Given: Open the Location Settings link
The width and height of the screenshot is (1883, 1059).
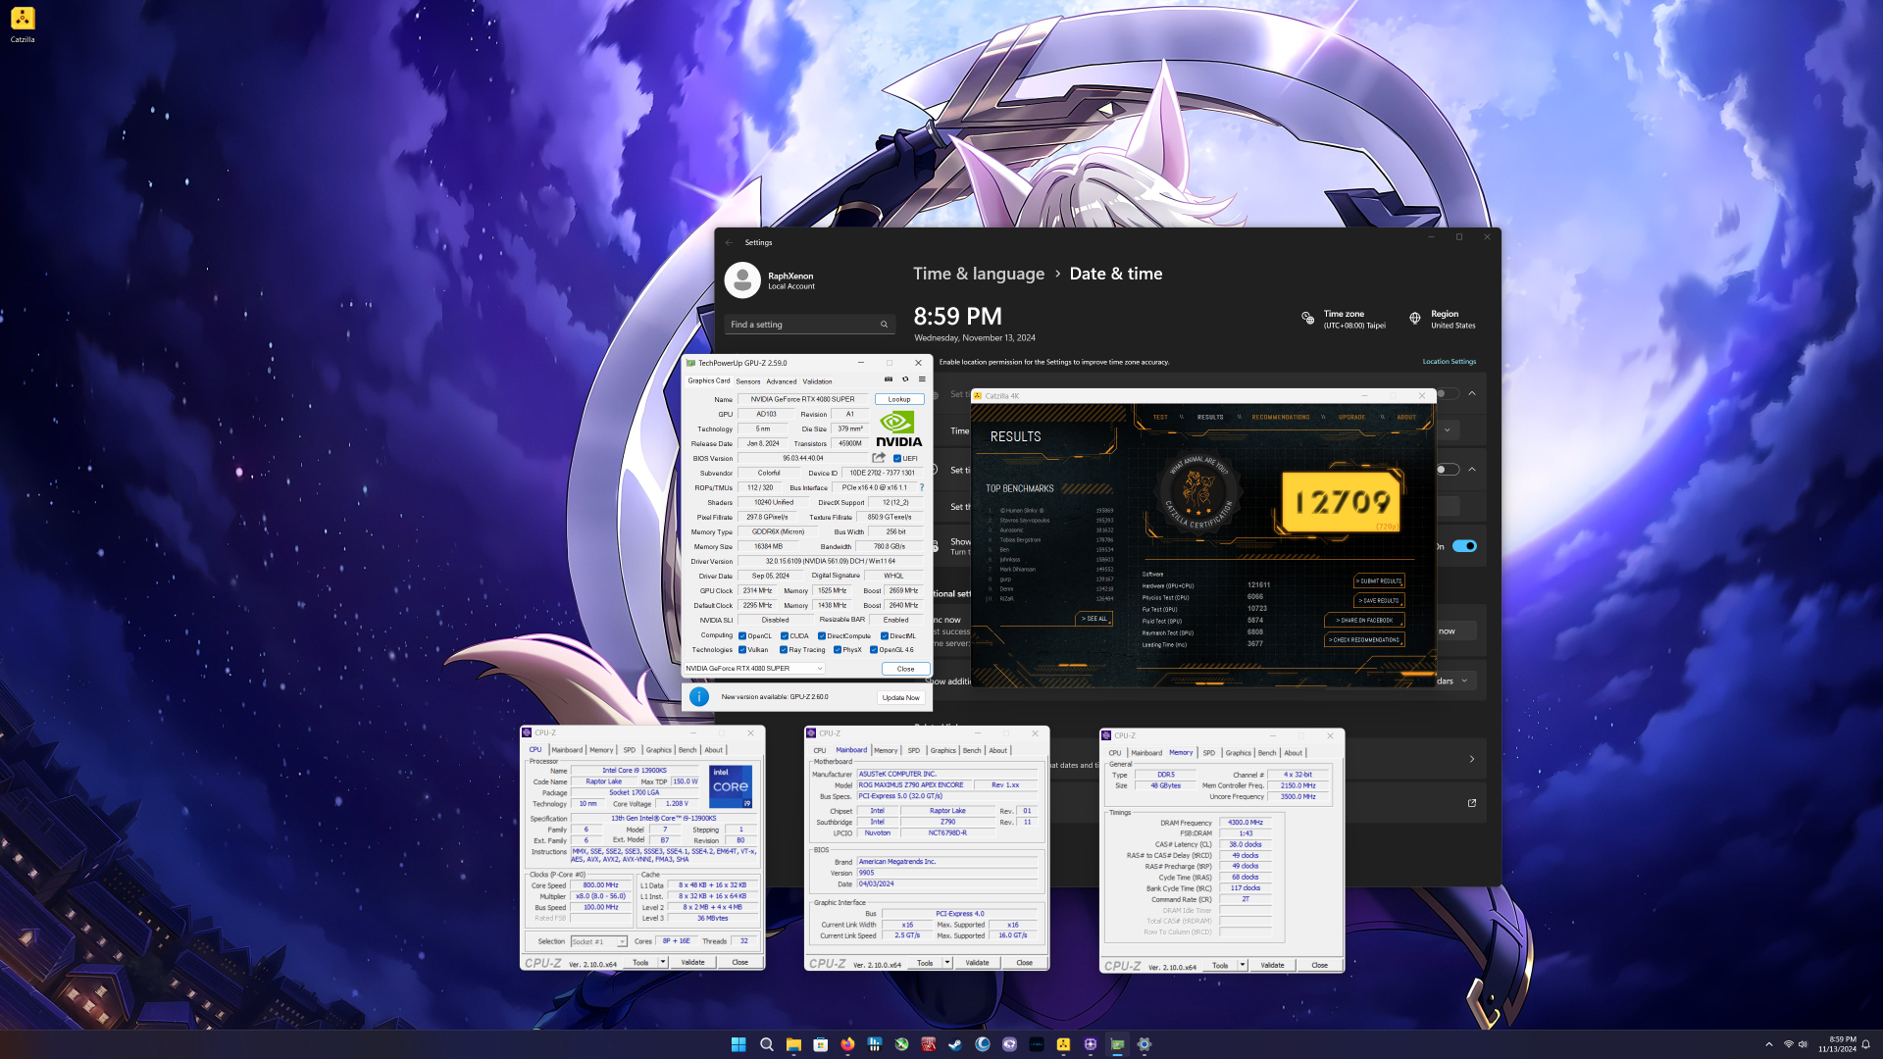Looking at the screenshot, I should point(1450,362).
